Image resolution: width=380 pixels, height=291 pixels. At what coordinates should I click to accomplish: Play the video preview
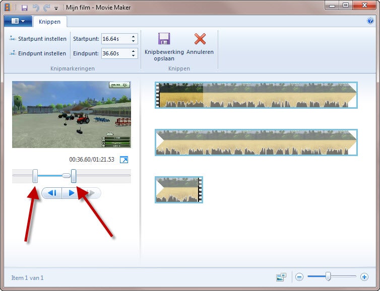pyautogui.click(x=72, y=193)
